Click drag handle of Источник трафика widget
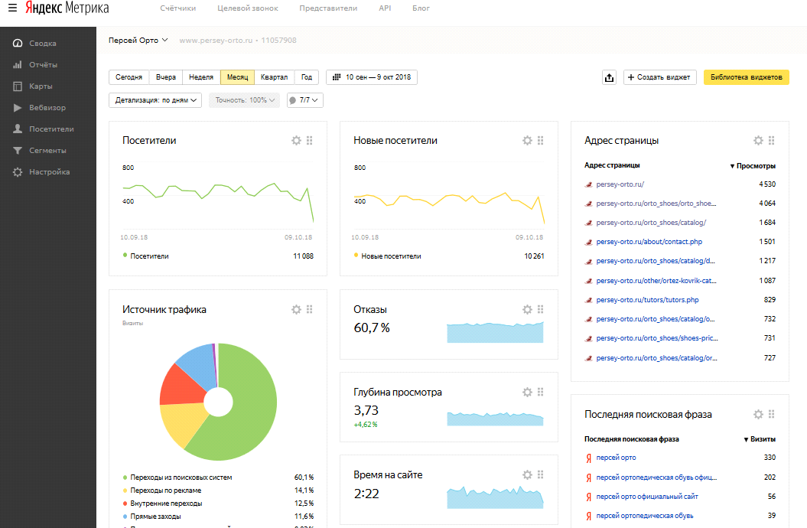Screen dimensions: 807x528 coord(309,309)
